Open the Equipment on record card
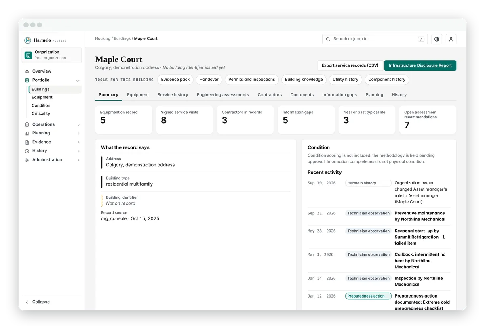485x329 pixels. (124, 120)
